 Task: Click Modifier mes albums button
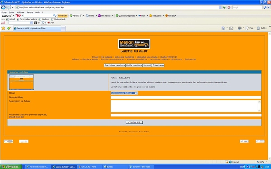(134, 65)
